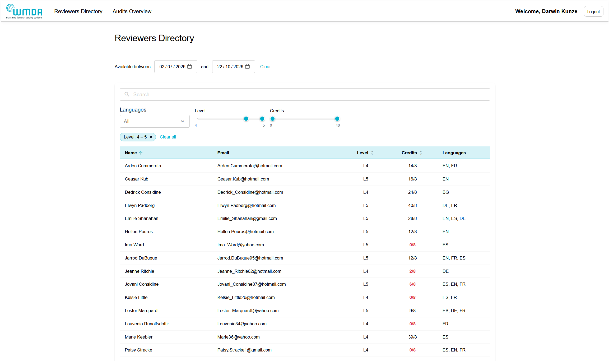Screen dimensions: 609x361
Task: Click credits value 40/8 for Elwyn Padberg
Action: click(412, 205)
